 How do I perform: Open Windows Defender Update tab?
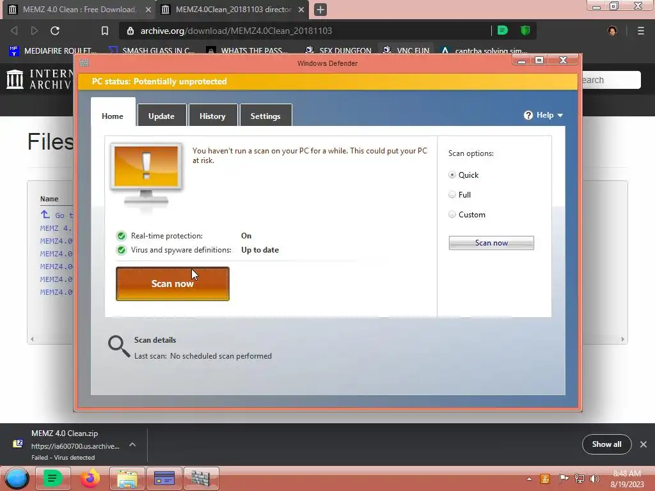(162, 116)
